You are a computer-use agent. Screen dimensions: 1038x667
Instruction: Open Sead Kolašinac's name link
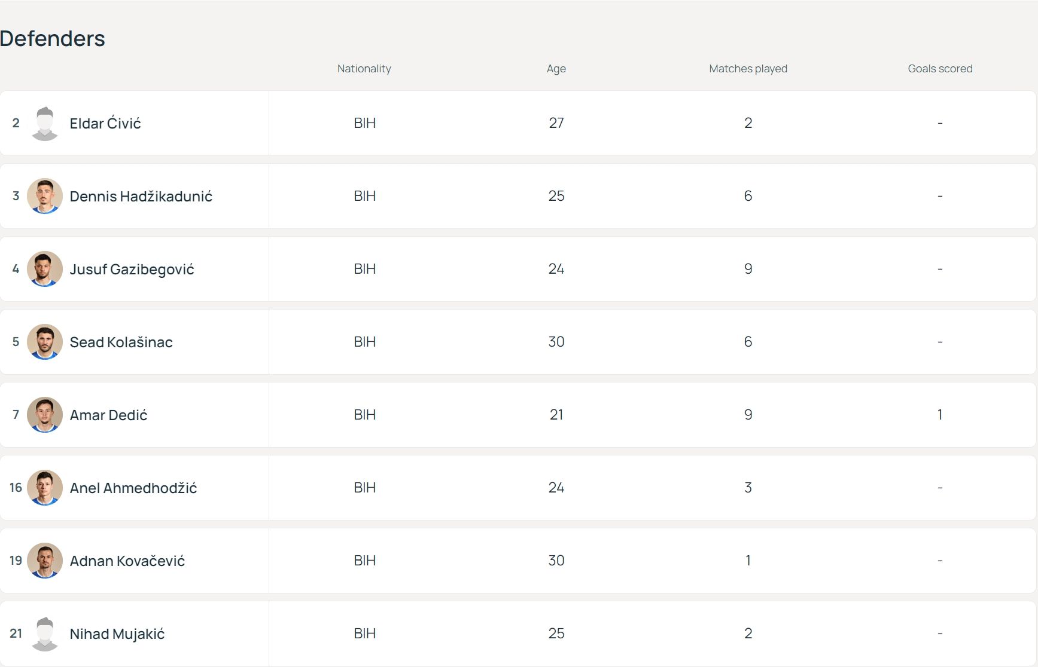tap(121, 342)
